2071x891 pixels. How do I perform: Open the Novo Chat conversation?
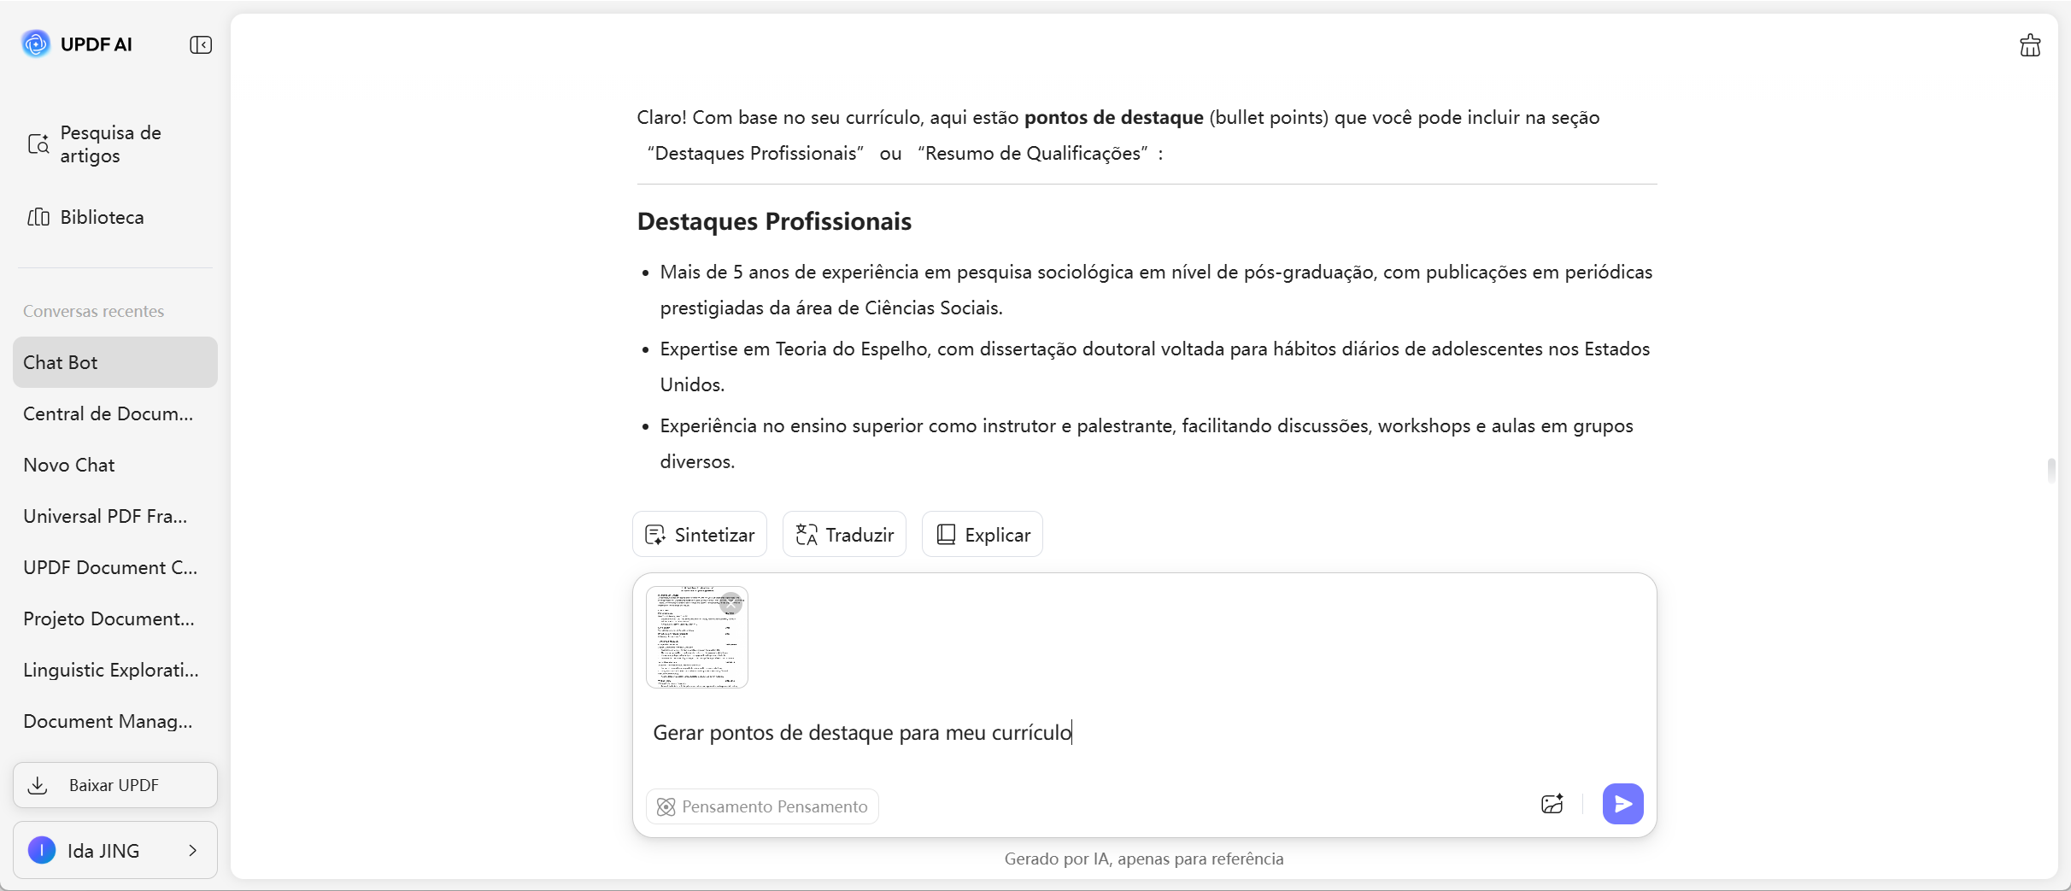tap(69, 465)
